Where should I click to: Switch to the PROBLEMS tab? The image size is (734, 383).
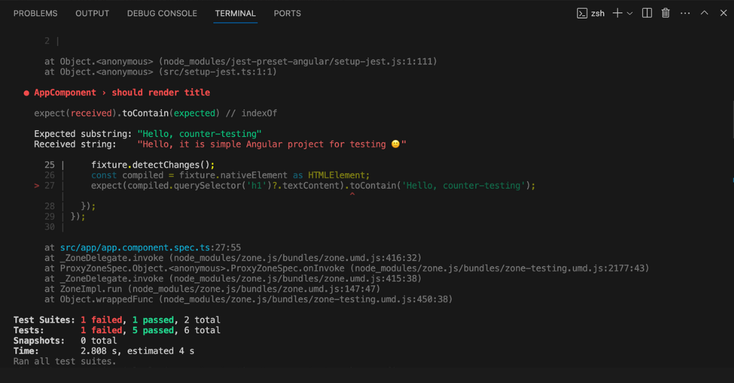click(x=35, y=13)
